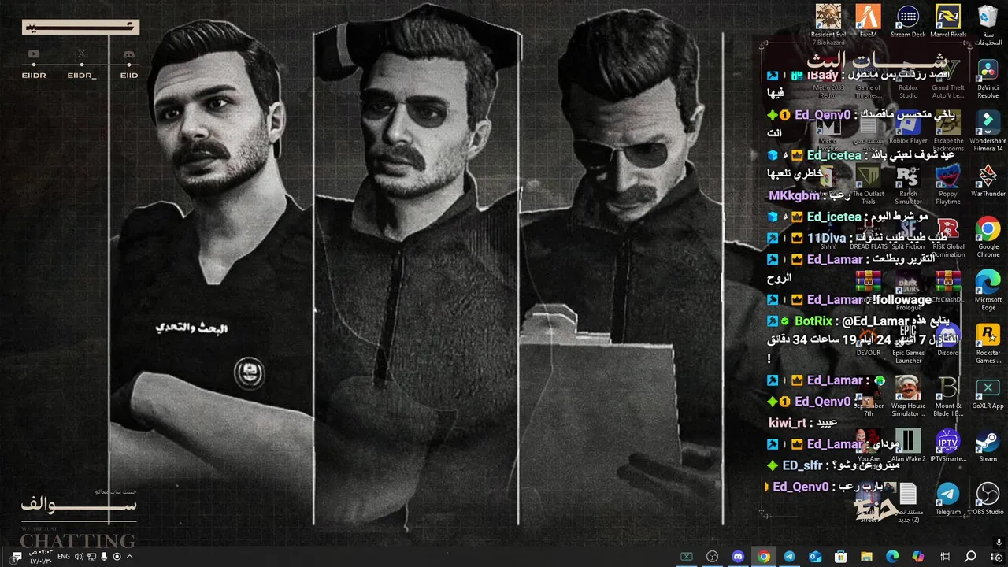This screenshot has height=567, width=1008.
Task: Open Task View from the taskbar
Action: coord(944,556)
